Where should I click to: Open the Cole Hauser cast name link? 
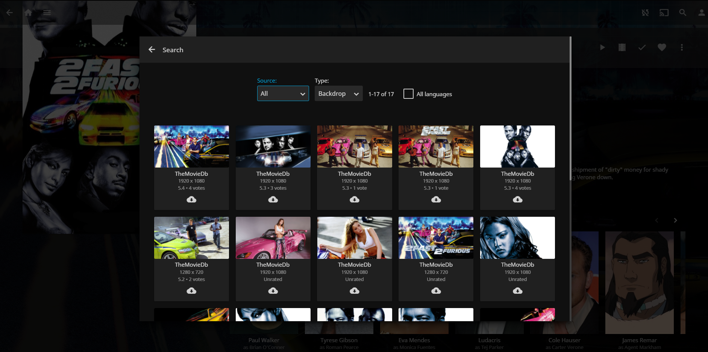[x=564, y=340]
